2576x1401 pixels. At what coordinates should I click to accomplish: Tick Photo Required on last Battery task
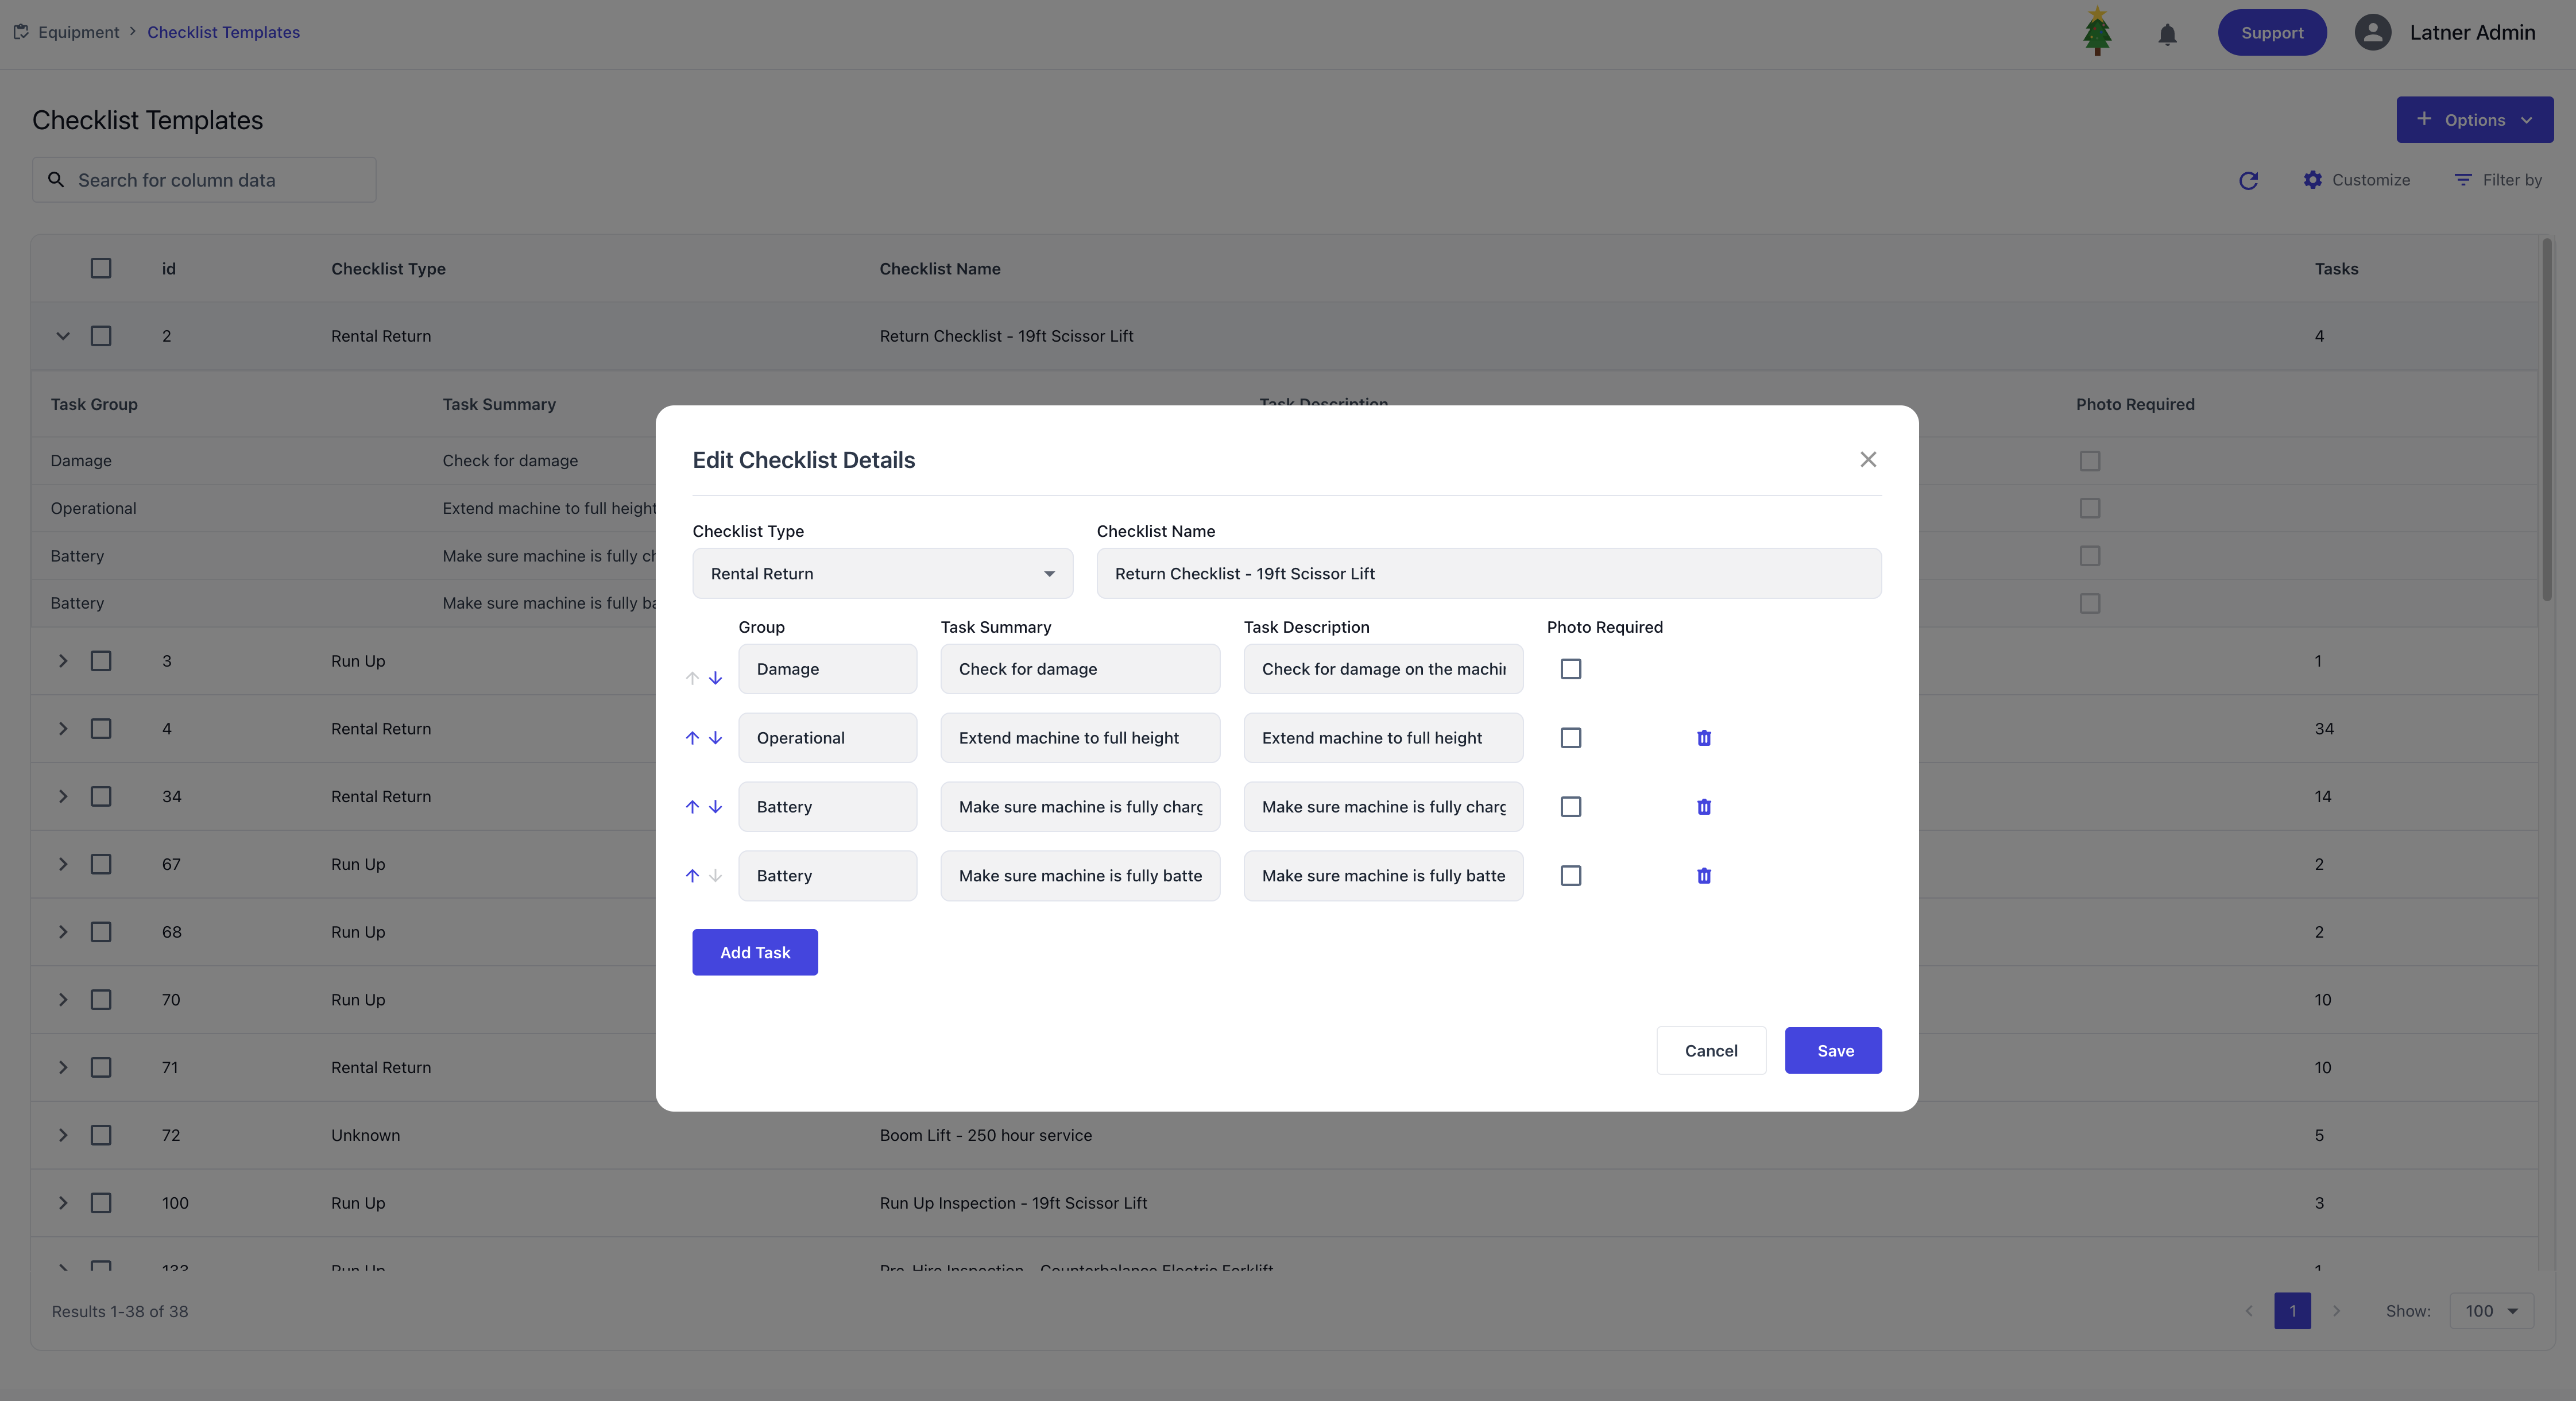(1570, 876)
